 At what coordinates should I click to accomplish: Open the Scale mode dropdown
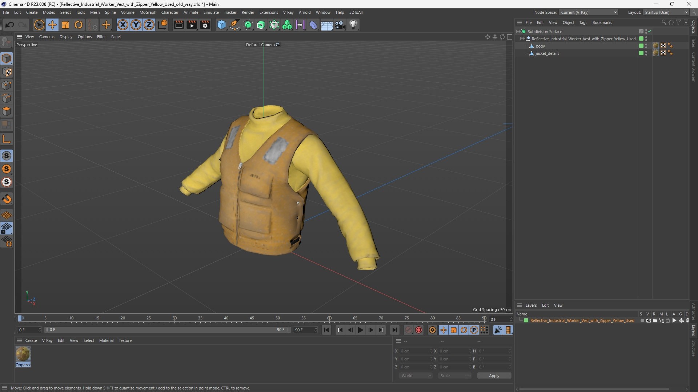pyautogui.click(x=455, y=376)
